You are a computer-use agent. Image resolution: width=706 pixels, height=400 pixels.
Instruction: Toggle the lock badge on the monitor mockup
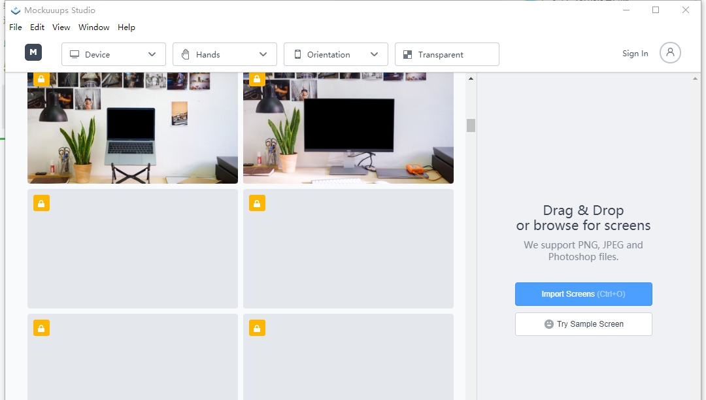pos(257,78)
